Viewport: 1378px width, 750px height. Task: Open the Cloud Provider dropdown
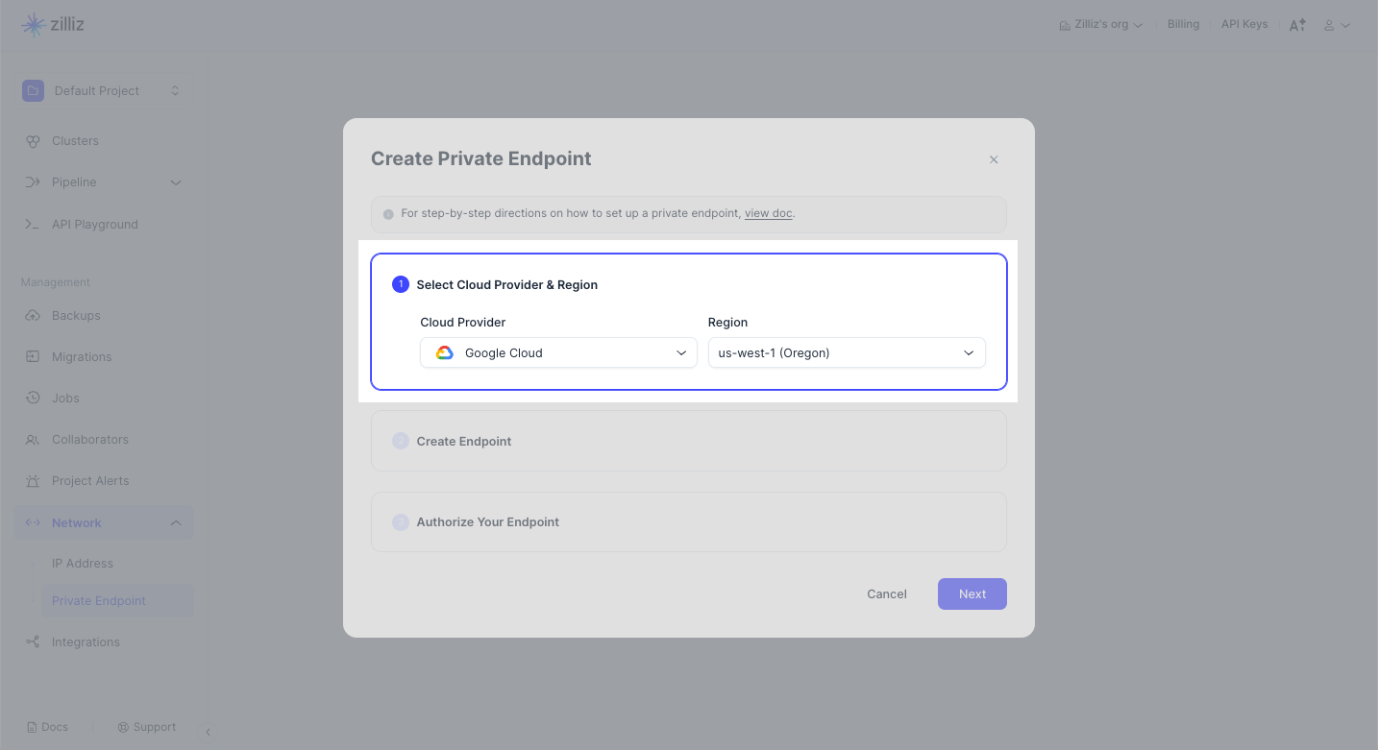point(558,353)
